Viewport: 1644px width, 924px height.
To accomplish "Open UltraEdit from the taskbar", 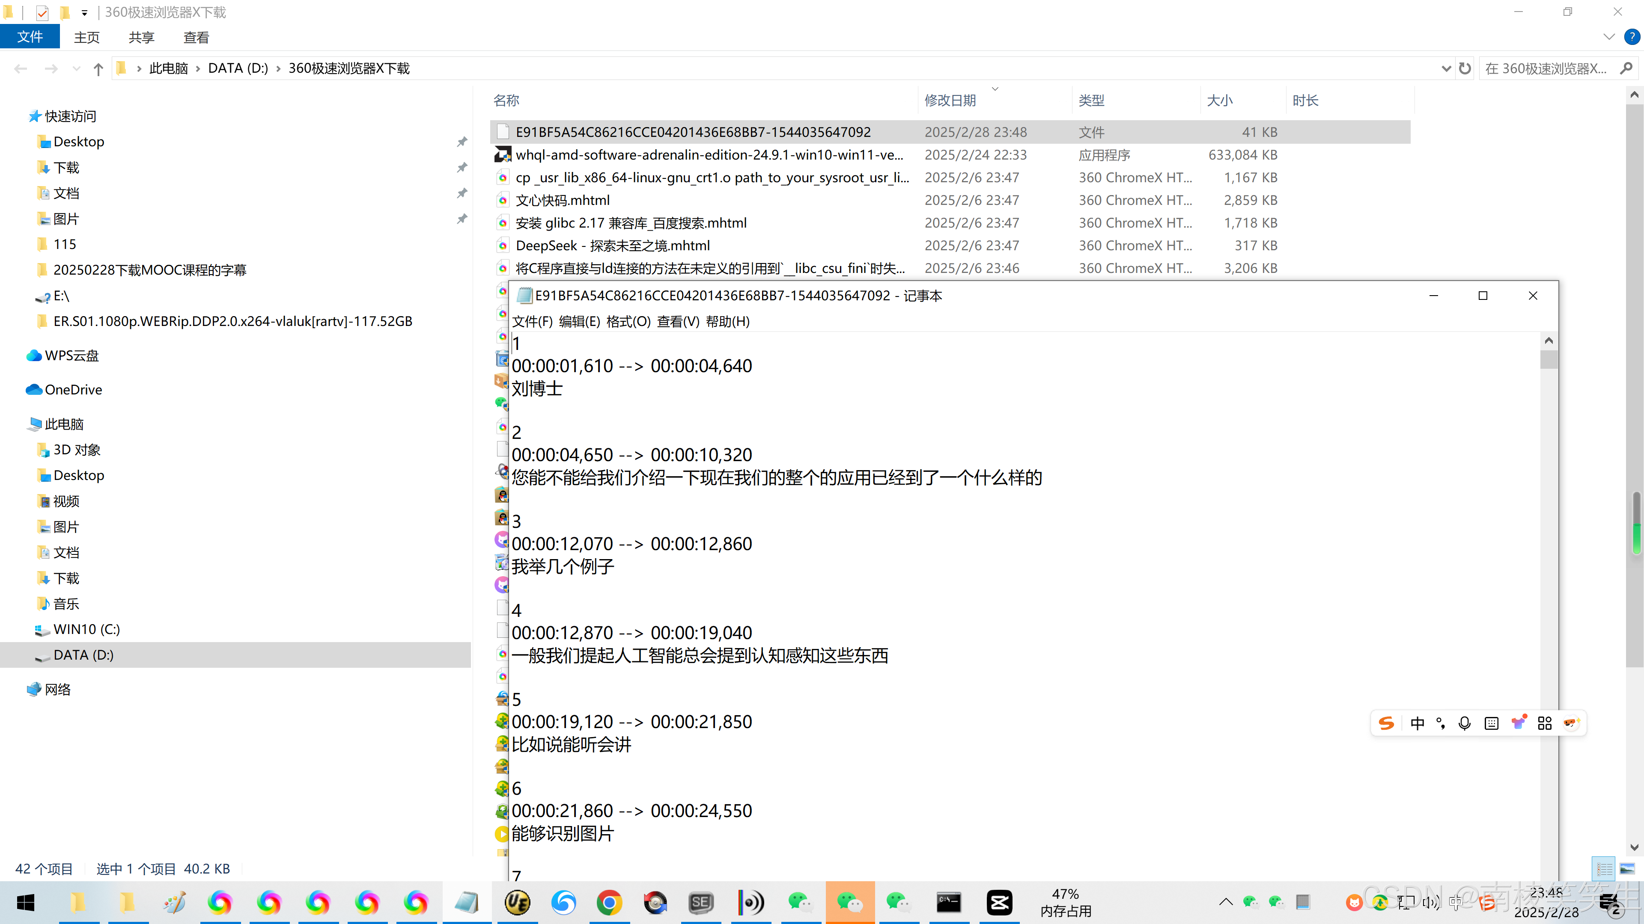I will (517, 902).
